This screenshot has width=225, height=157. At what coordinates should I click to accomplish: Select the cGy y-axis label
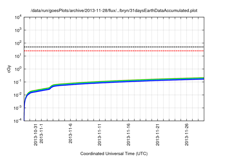pos(9,69)
